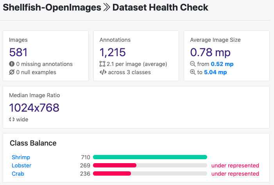Click the 'across 3 classes' text
Screen dimensions: 274x185
click(129, 72)
